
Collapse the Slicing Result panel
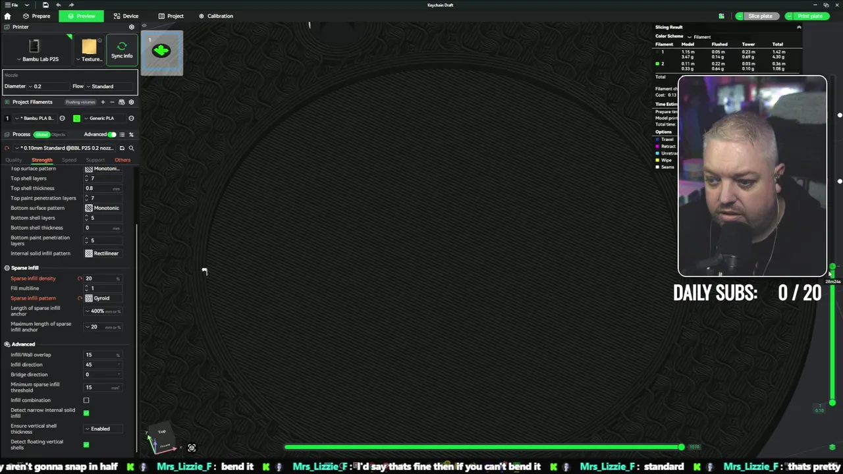pos(799,27)
